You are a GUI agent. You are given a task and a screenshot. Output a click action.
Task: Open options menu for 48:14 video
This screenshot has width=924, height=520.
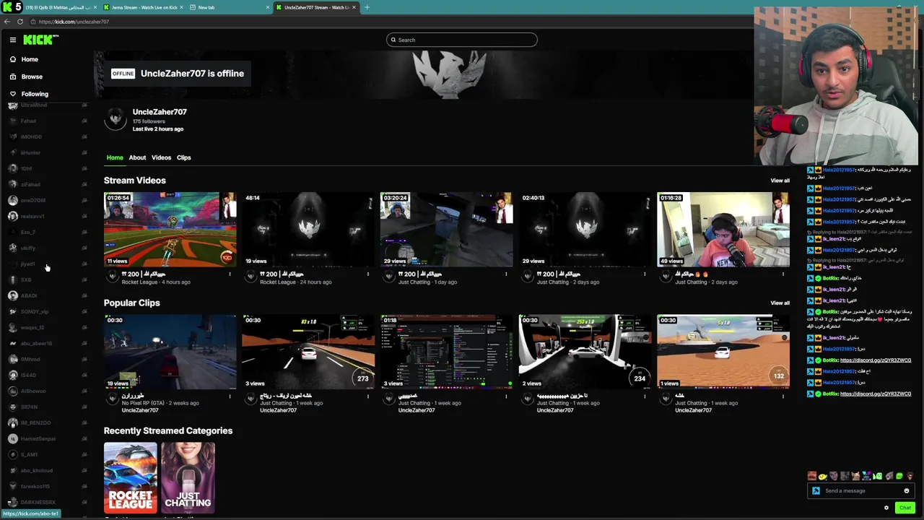coord(368,274)
